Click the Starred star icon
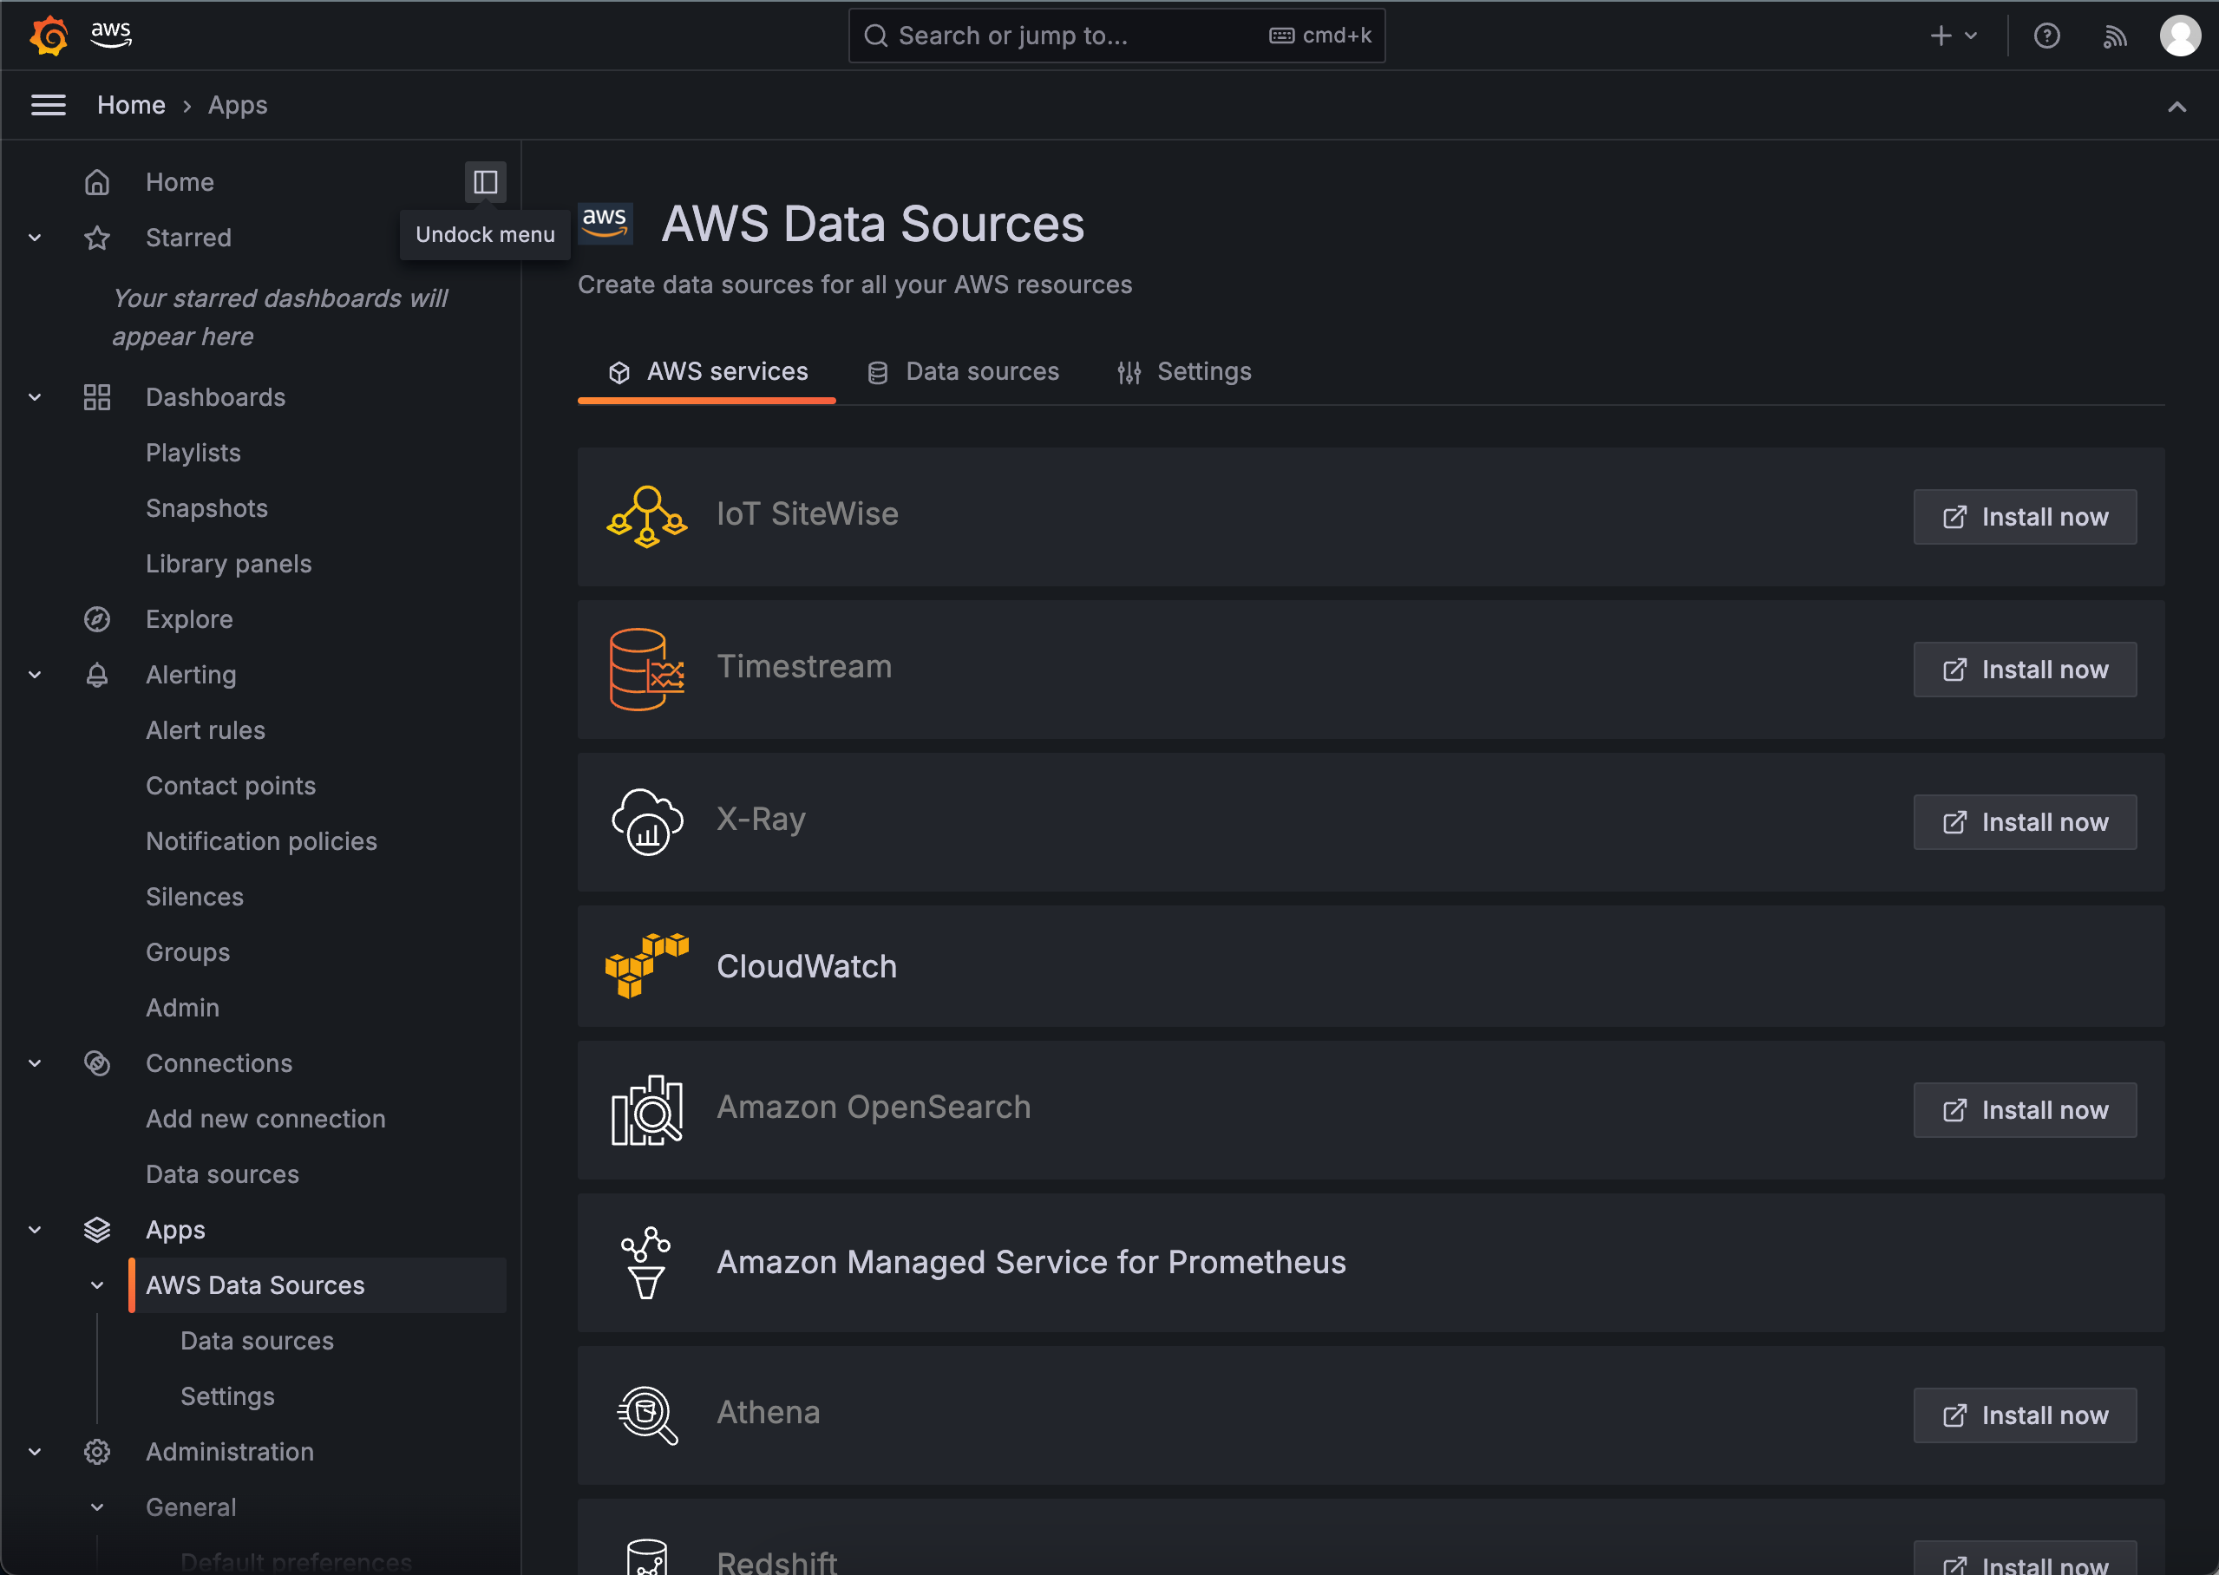This screenshot has width=2219, height=1575. pyautogui.click(x=97, y=238)
